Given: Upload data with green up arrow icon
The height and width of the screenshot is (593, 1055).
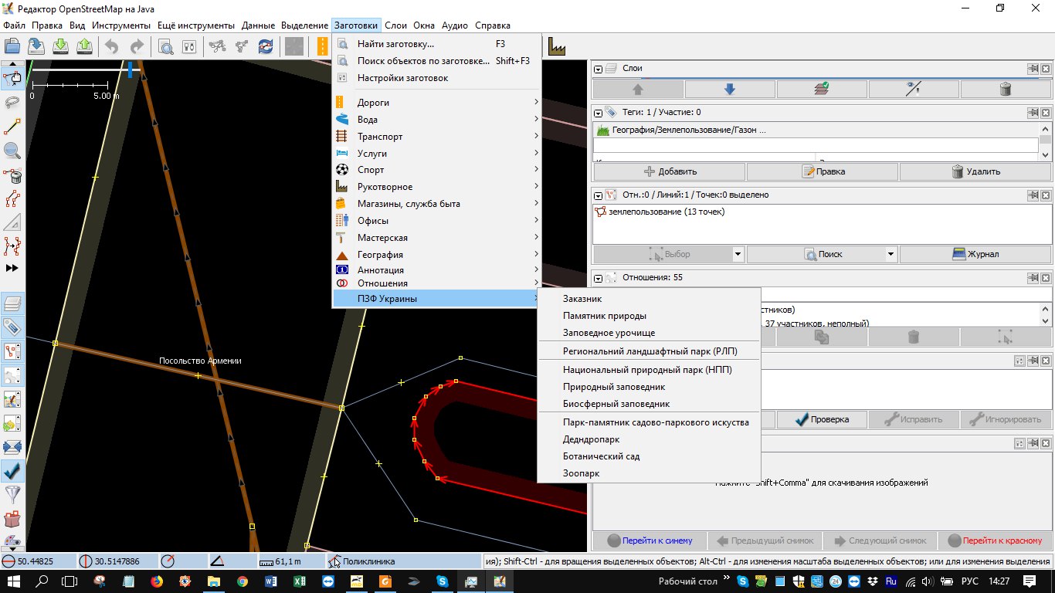Looking at the screenshot, I should (x=85, y=46).
